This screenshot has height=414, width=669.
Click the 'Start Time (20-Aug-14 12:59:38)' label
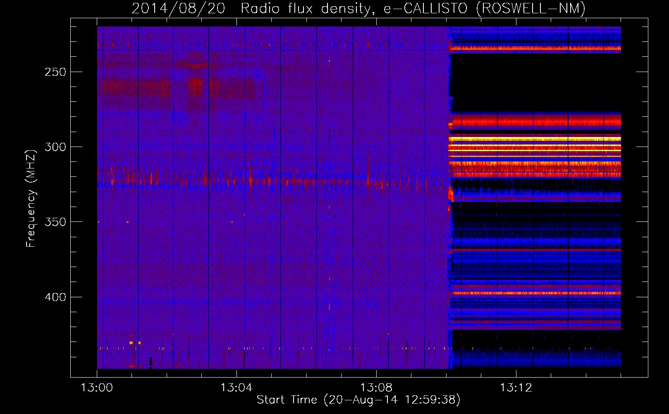pyautogui.click(x=358, y=400)
